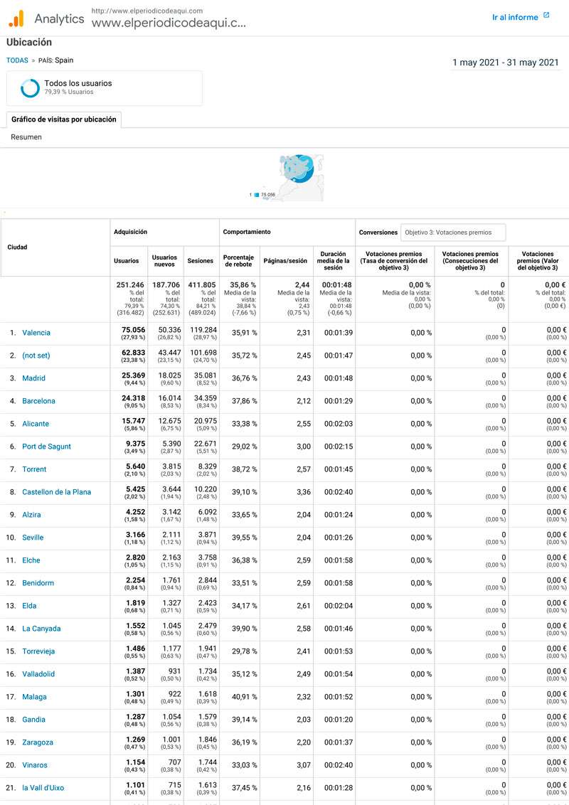Open the Seville city link
569x805 pixels.
pos(33,538)
